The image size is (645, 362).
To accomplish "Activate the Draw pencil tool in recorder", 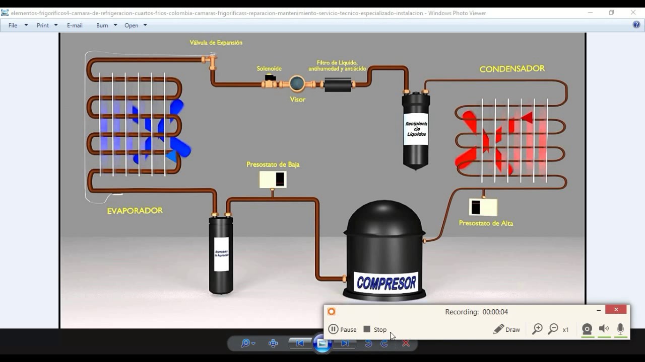I will [506, 329].
